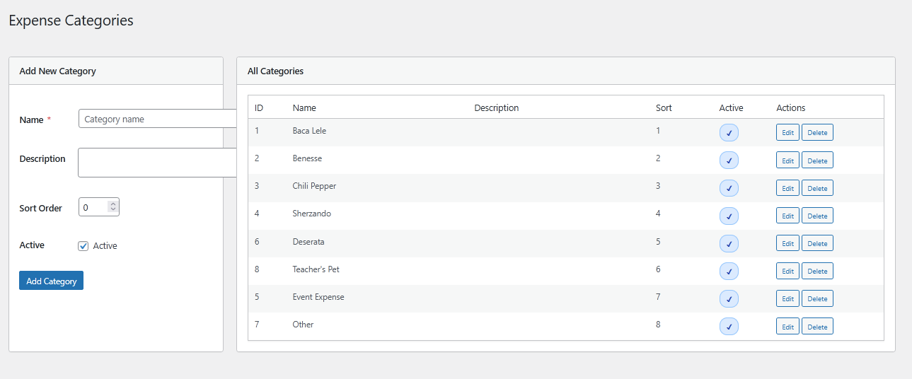Toggle the Active status for Baca Lele
Viewport: 912px width, 379px height.
coord(728,133)
